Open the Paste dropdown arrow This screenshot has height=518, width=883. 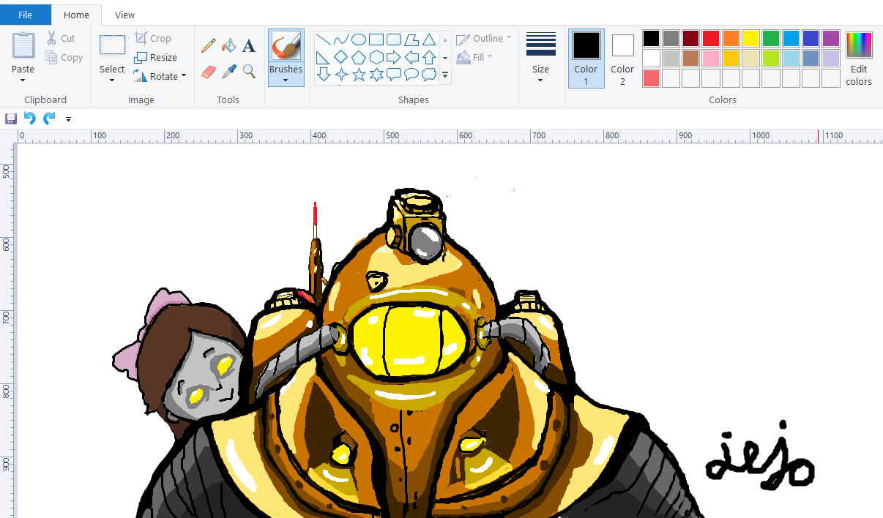(x=23, y=80)
